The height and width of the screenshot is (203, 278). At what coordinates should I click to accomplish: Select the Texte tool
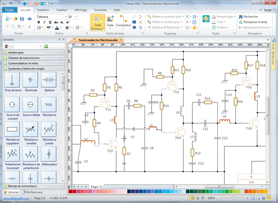pyautogui.click(x=110, y=22)
